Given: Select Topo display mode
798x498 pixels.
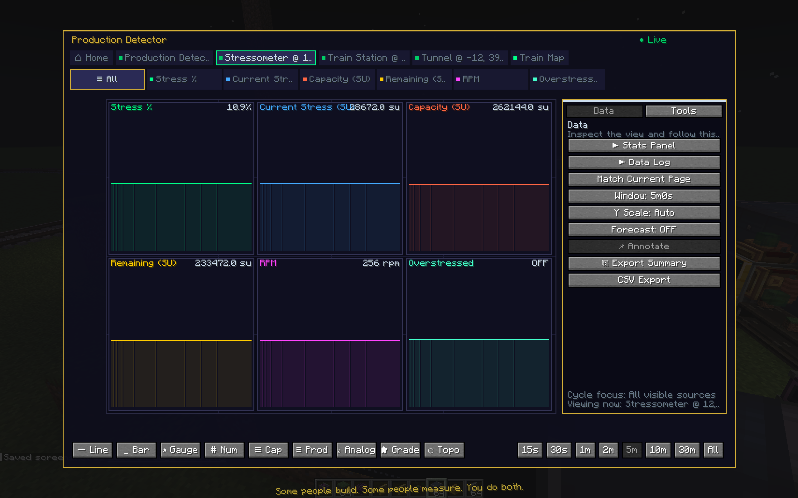Looking at the screenshot, I should [444, 450].
